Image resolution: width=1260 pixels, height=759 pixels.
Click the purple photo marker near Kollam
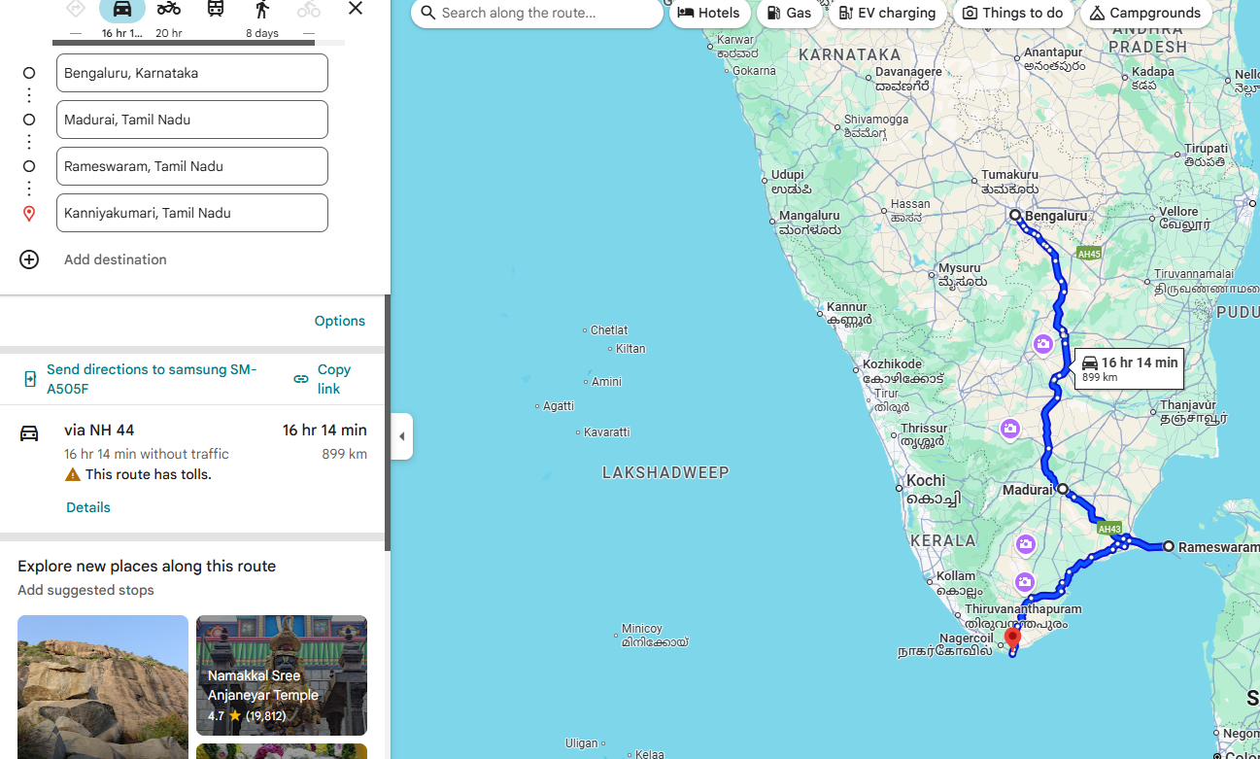(1025, 582)
